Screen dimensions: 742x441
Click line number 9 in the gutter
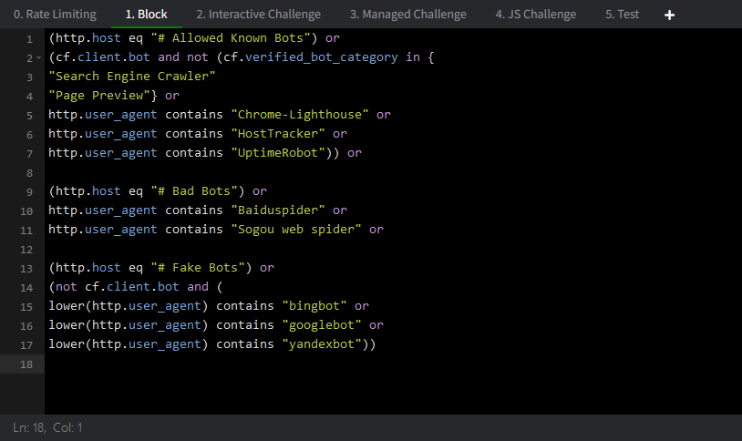(29, 191)
